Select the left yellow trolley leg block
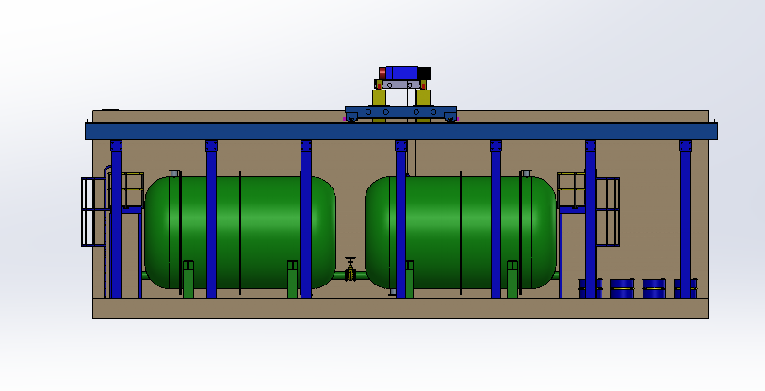The image size is (765, 391). [x=379, y=97]
